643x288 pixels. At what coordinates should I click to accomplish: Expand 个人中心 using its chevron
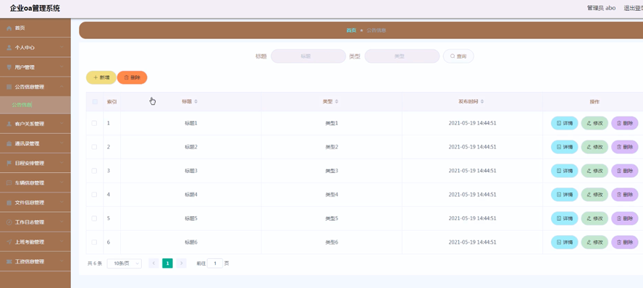tap(62, 48)
